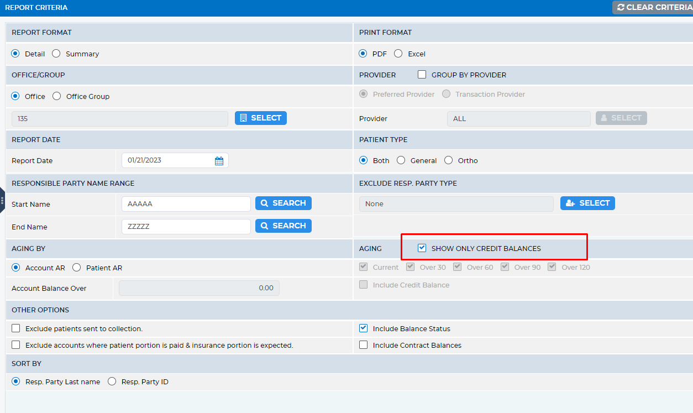The height and width of the screenshot is (413, 693).
Task: Click Clear Criteria button
Action: [x=653, y=7]
